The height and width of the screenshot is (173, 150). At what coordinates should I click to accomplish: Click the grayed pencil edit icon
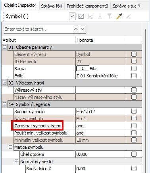tap(129, 16)
